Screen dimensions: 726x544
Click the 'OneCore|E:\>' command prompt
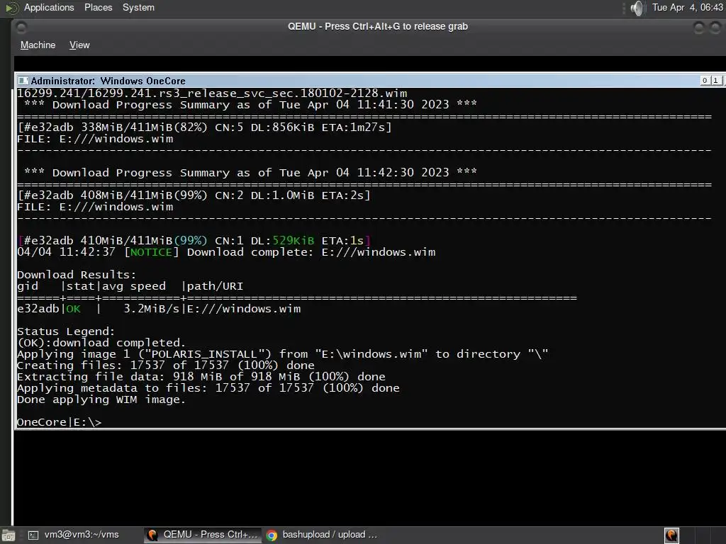coord(60,422)
